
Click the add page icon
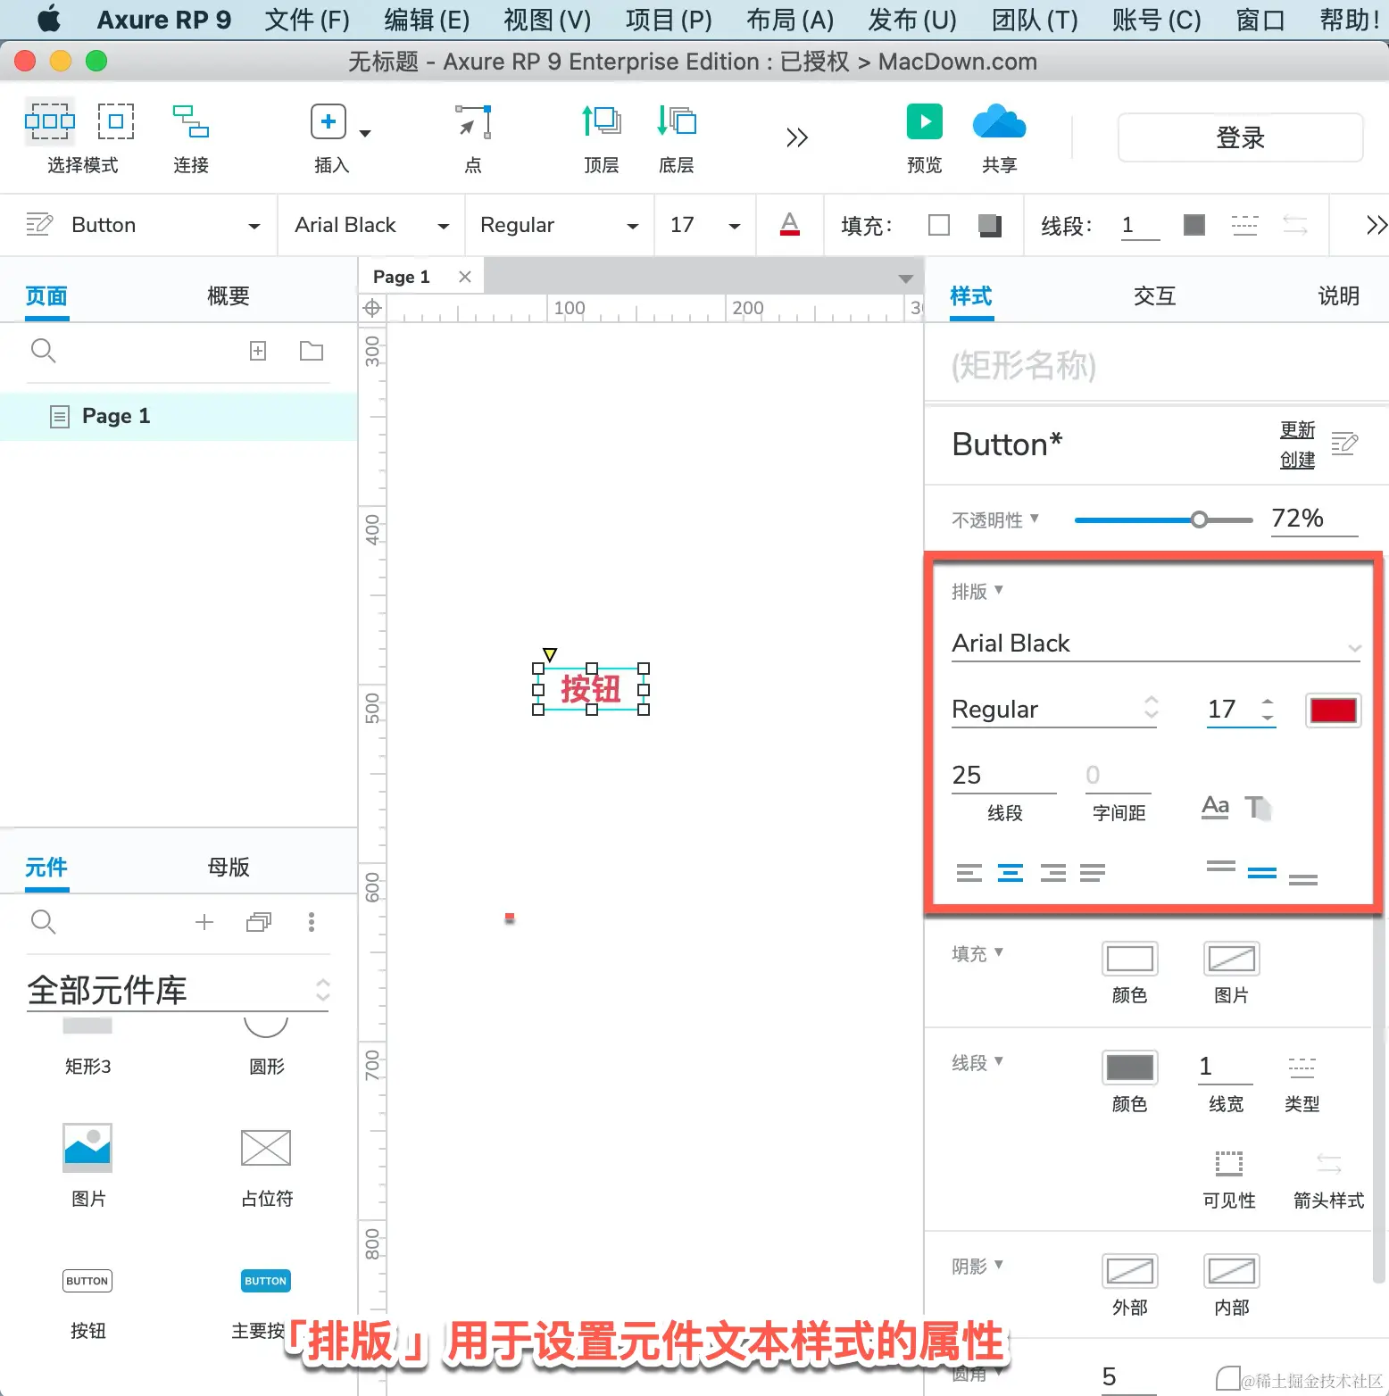pyautogui.click(x=258, y=351)
